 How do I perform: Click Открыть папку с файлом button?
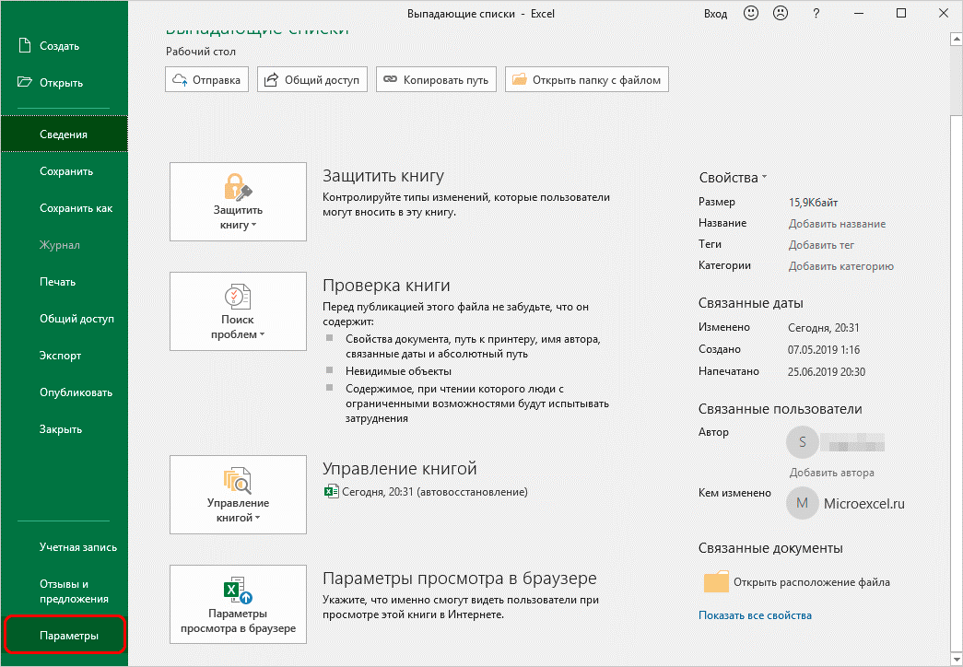click(x=586, y=80)
